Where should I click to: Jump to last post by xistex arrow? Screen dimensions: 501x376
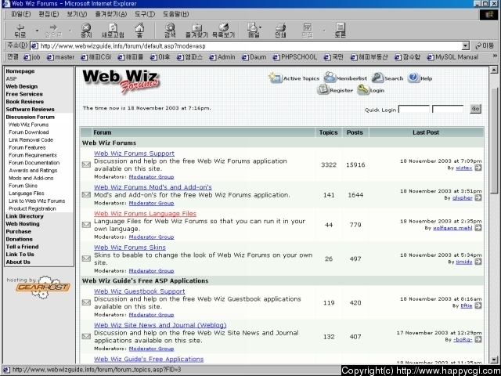478,168
